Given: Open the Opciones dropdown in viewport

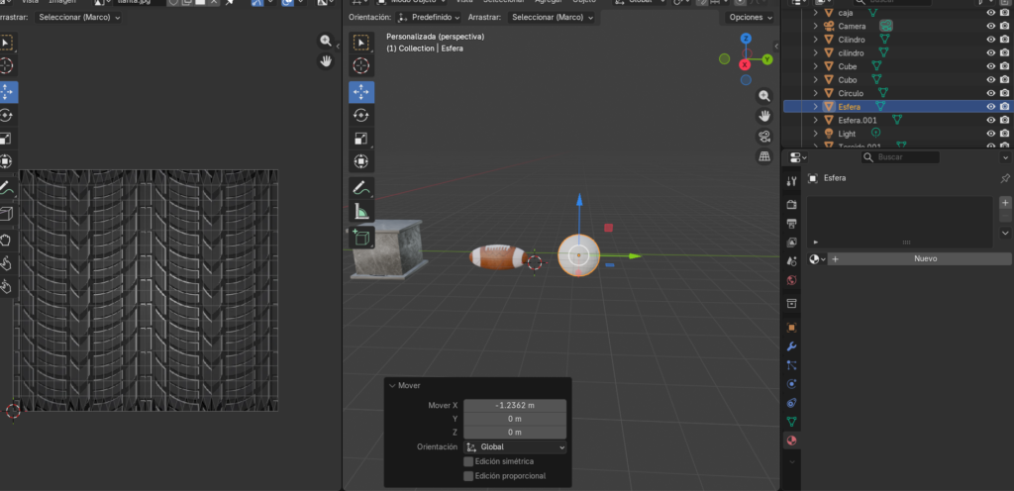Looking at the screenshot, I should click(x=749, y=17).
